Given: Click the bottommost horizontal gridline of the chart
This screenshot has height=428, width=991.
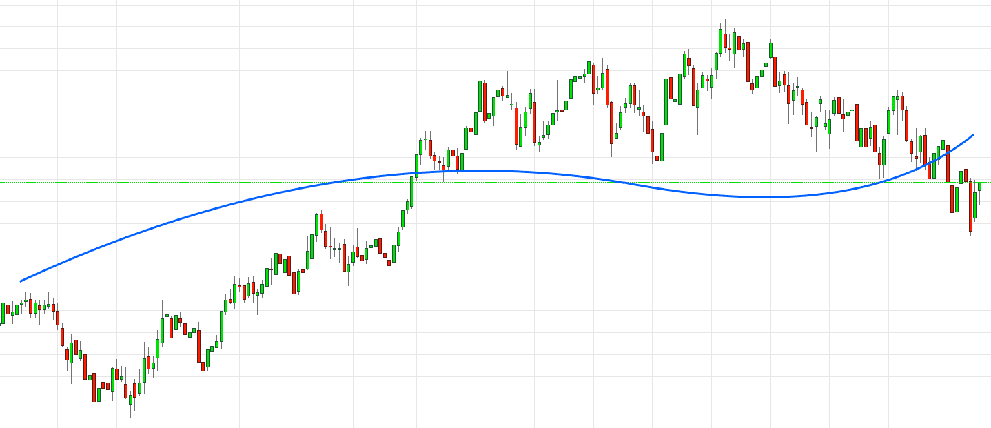Looking at the screenshot, I should (482, 420).
